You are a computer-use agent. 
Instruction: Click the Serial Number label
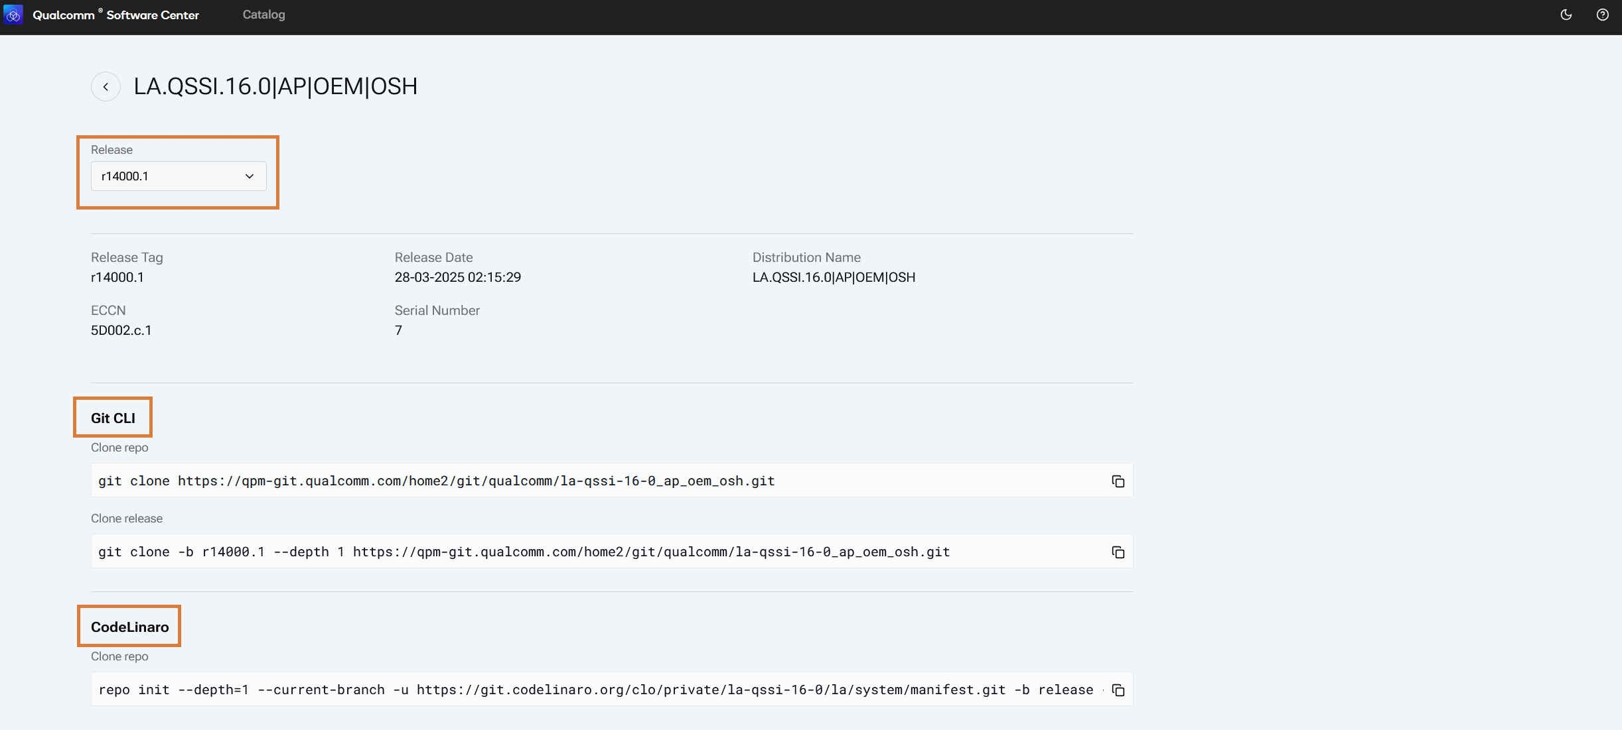(437, 310)
